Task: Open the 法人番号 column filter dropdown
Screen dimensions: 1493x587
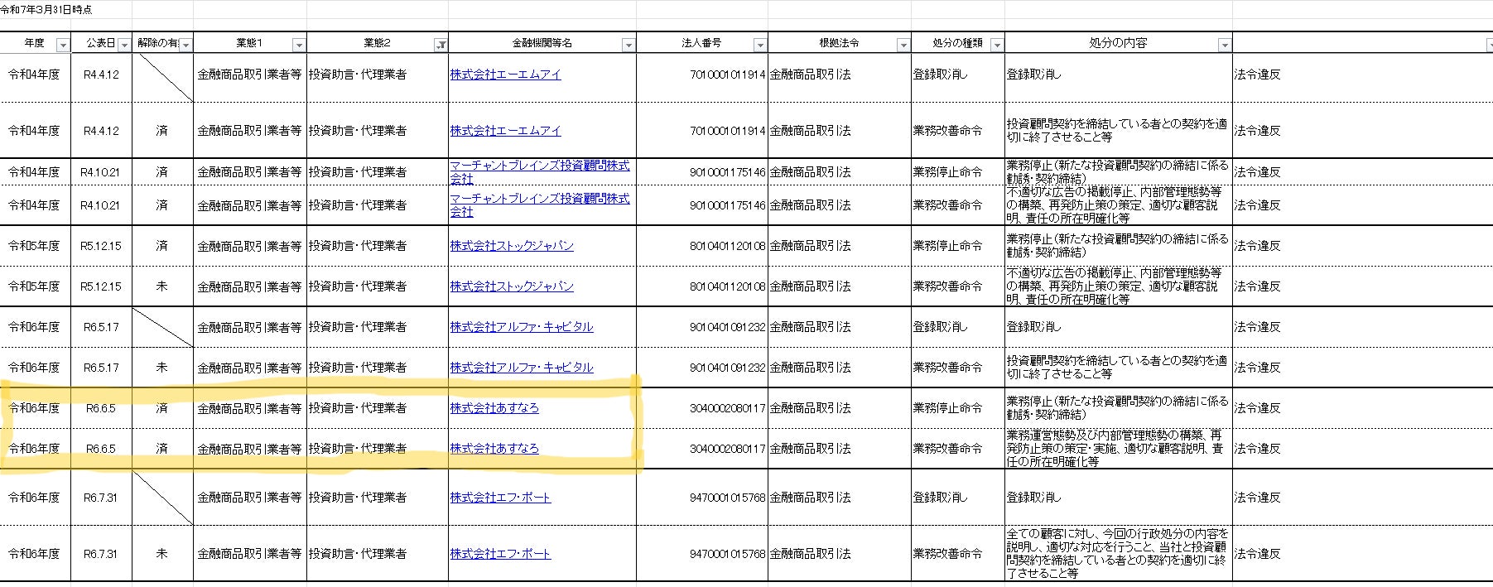Action: tap(760, 45)
